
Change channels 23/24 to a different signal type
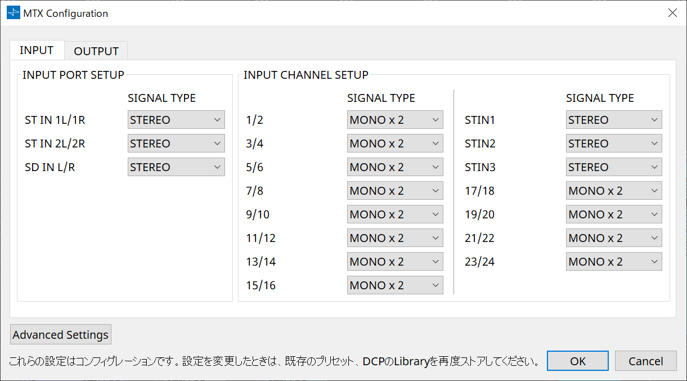613,261
